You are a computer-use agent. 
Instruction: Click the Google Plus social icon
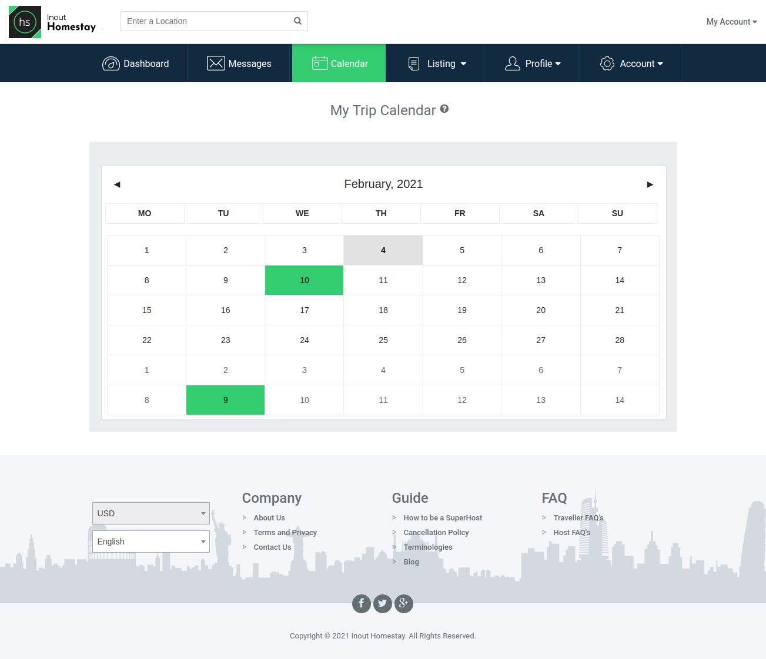click(404, 603)
